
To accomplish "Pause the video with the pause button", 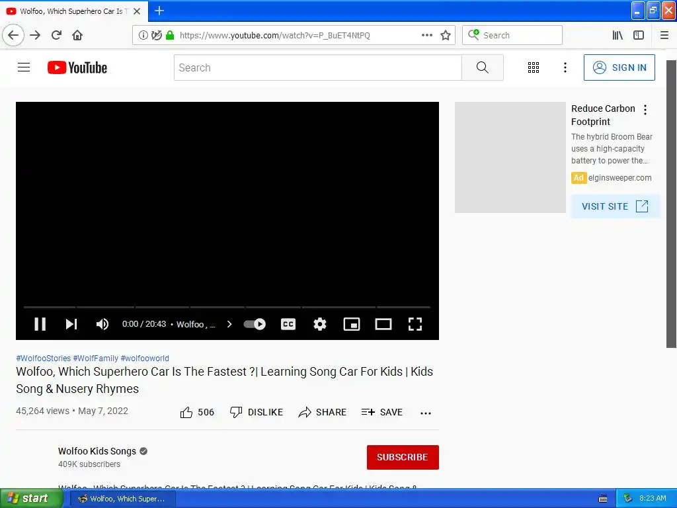I will tap(40, 324).
